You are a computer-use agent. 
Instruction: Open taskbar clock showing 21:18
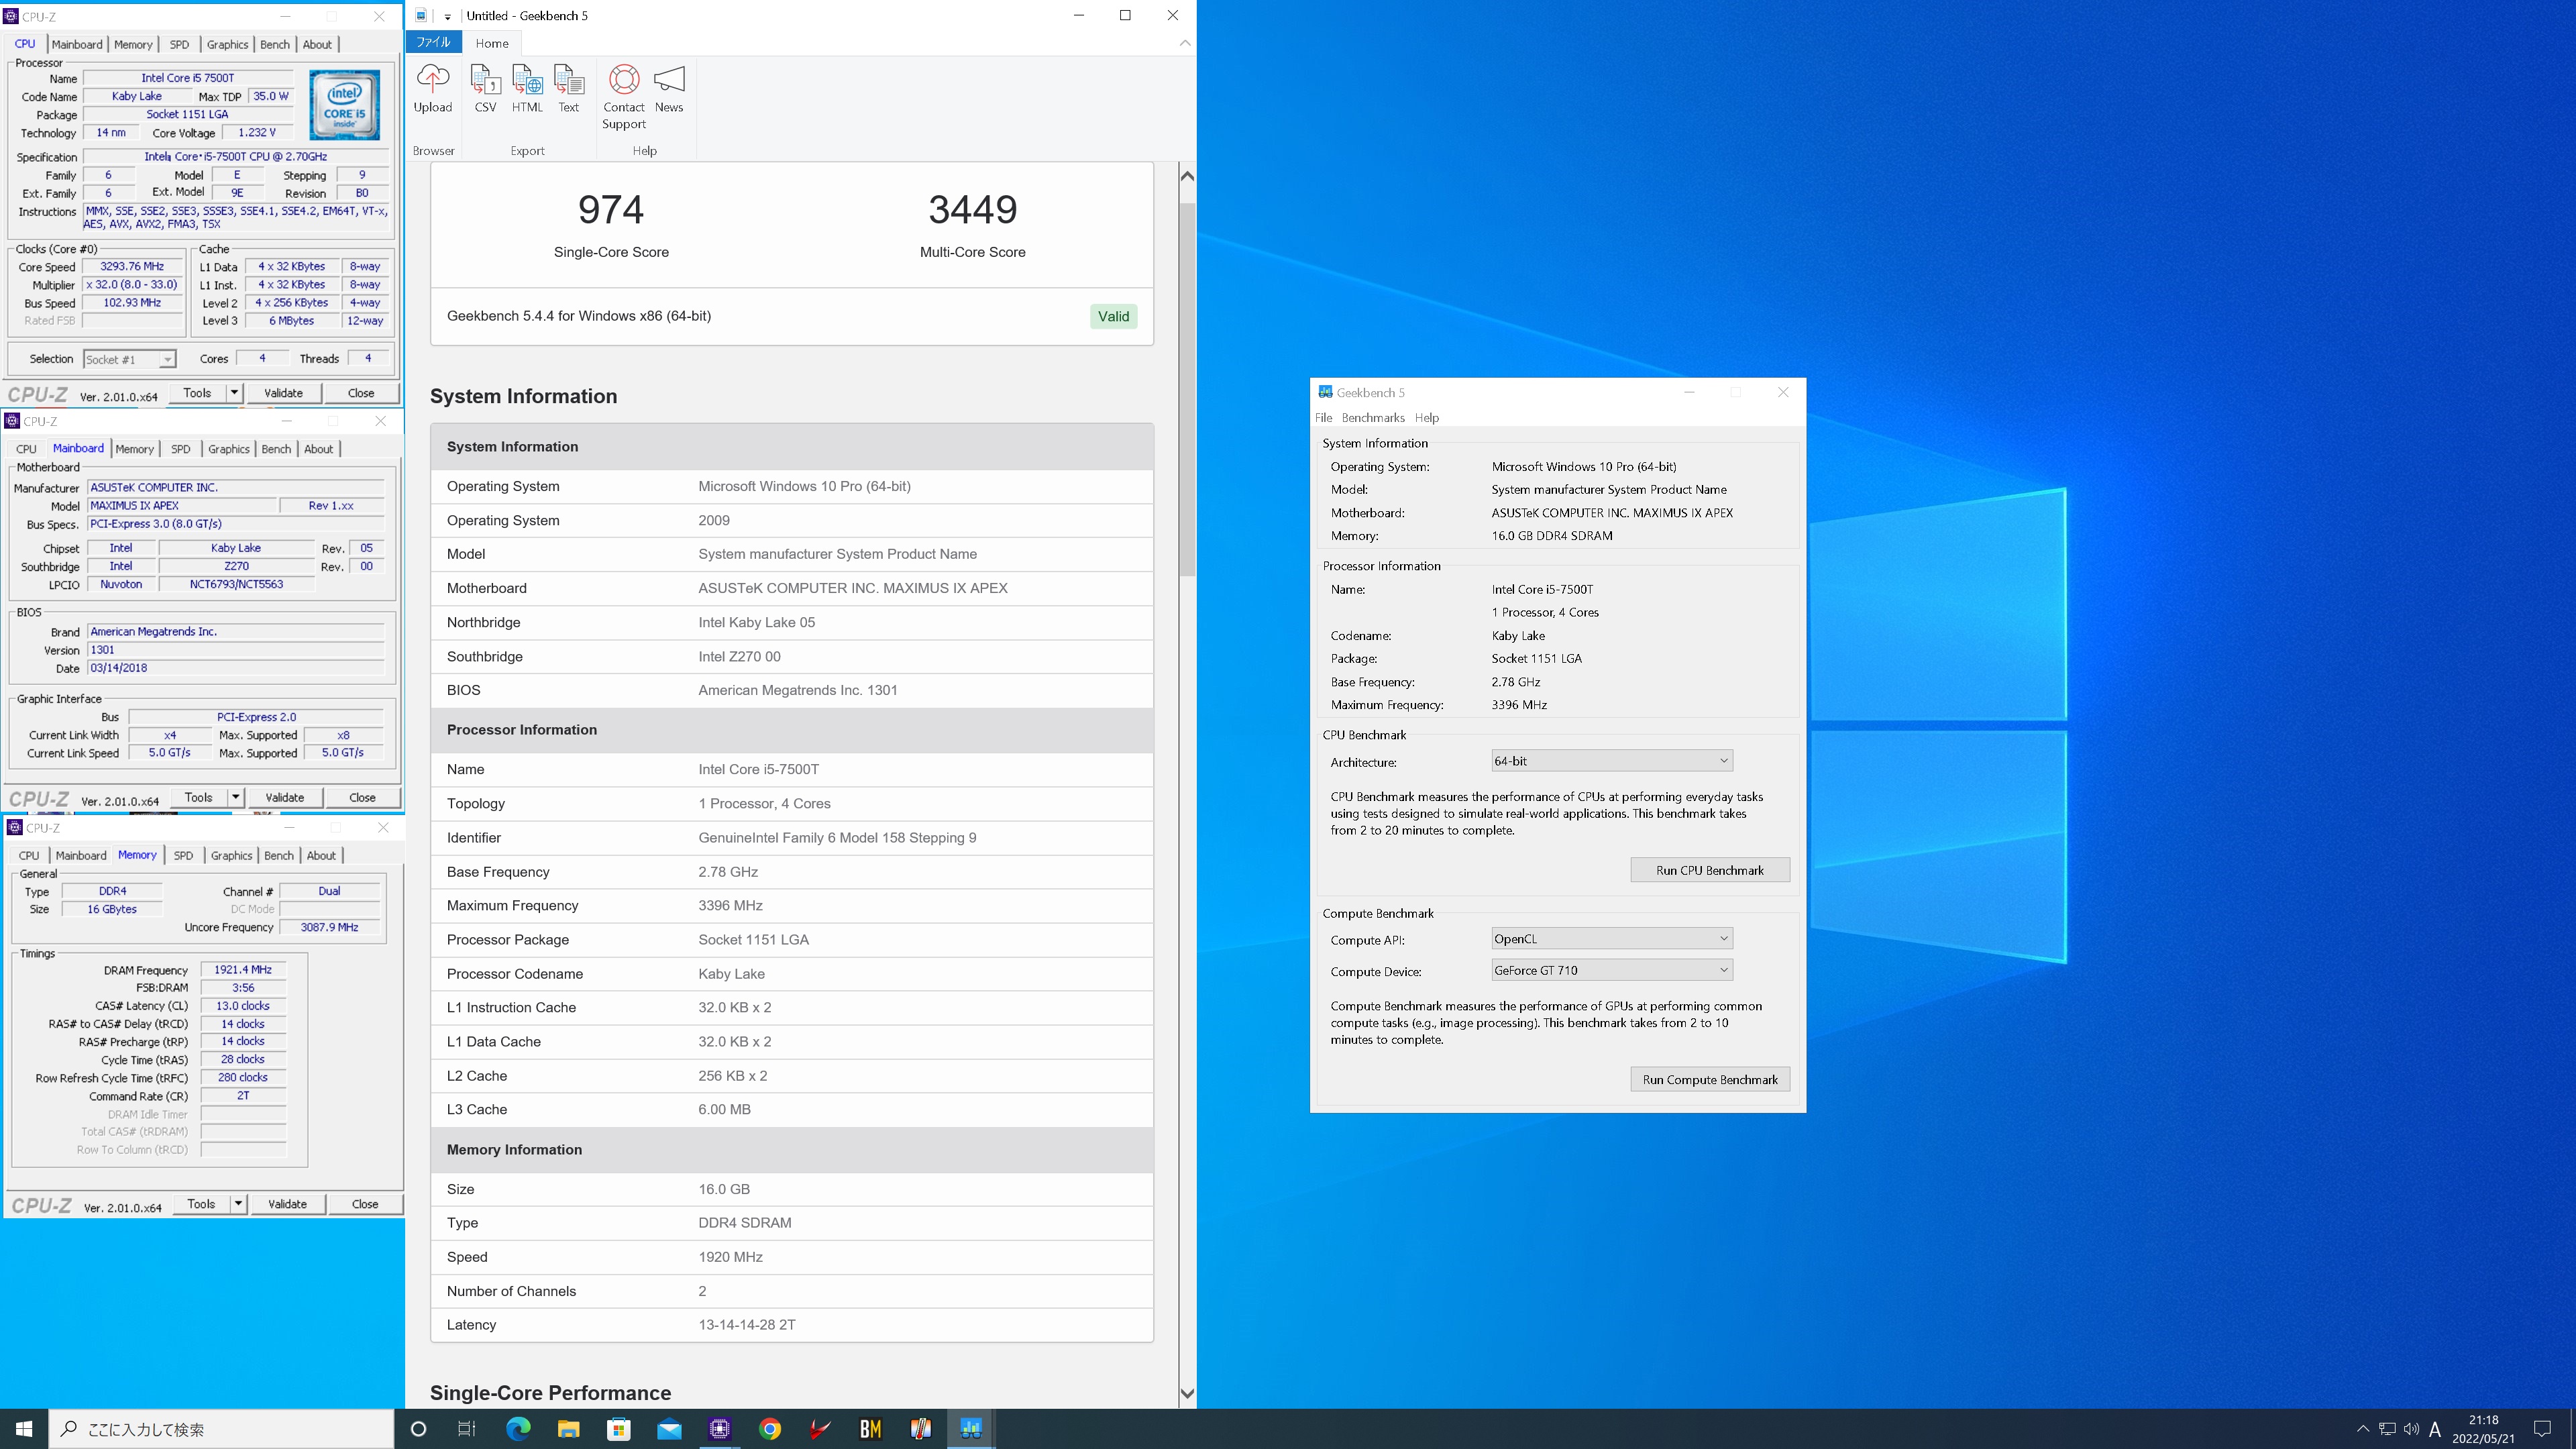2483,1429
